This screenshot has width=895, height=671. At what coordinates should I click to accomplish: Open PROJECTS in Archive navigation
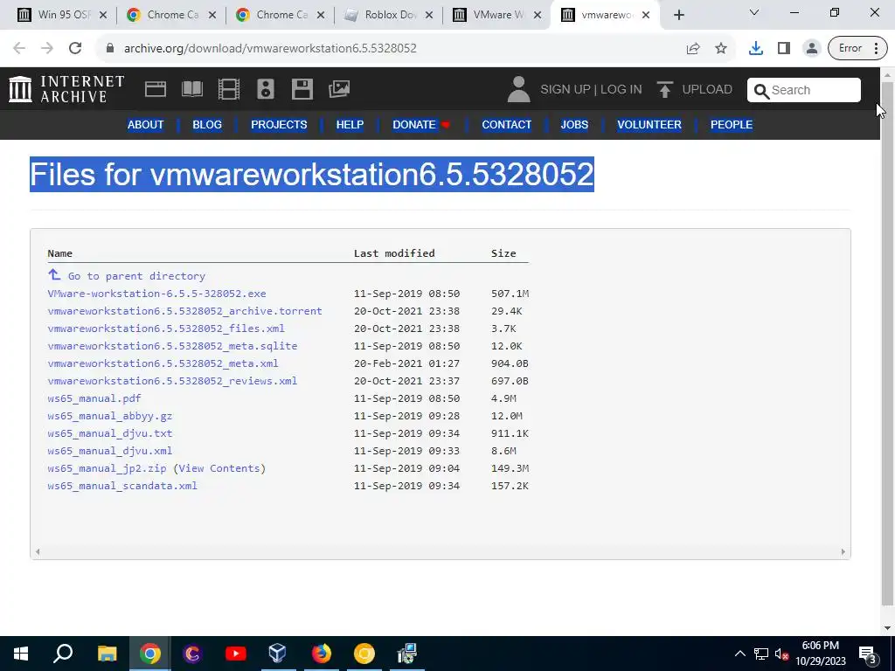pos(279,124)
